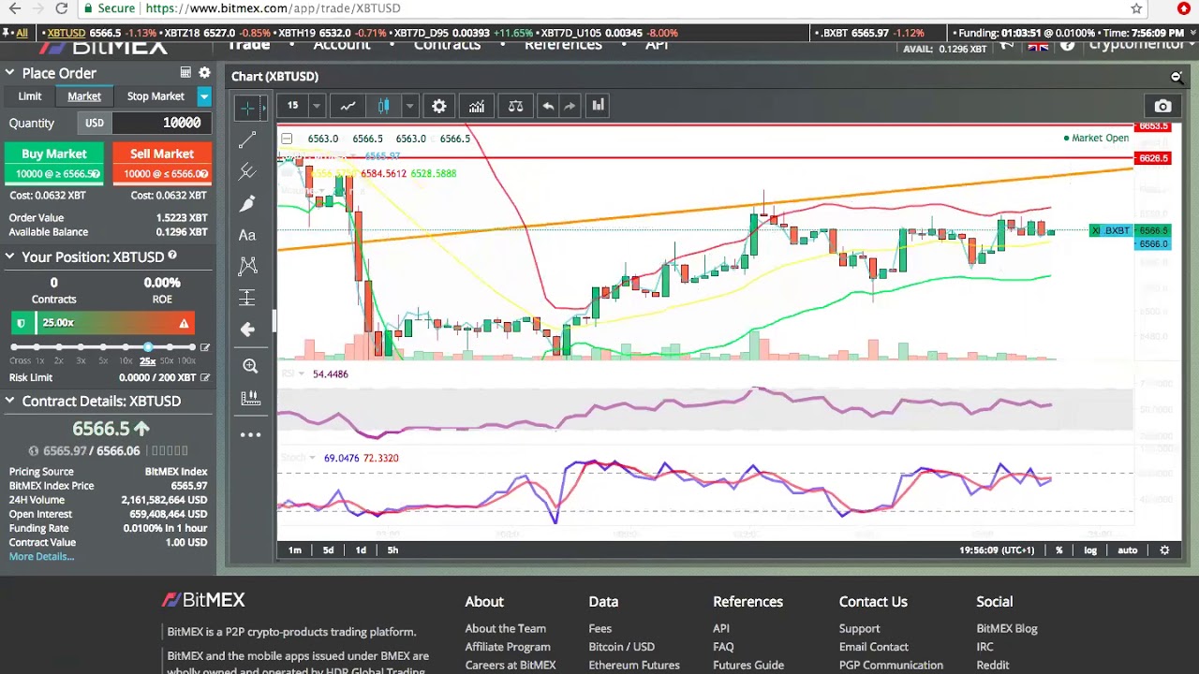Switch to the Market order tab
This screenshot has height=674, width=1199.
[x=84, y=96]
